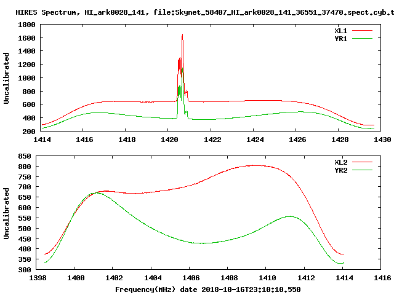Image resolution: width=394 pixels, height=295 pixels.
Task: Click the 1402 x-axis tick label
Action: pos(114,278)
